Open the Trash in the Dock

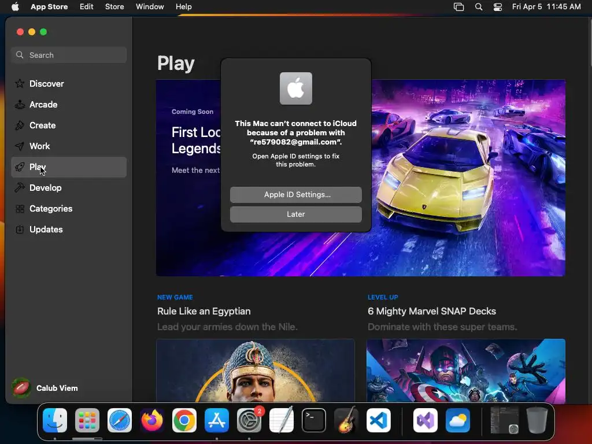coord(537,420)
